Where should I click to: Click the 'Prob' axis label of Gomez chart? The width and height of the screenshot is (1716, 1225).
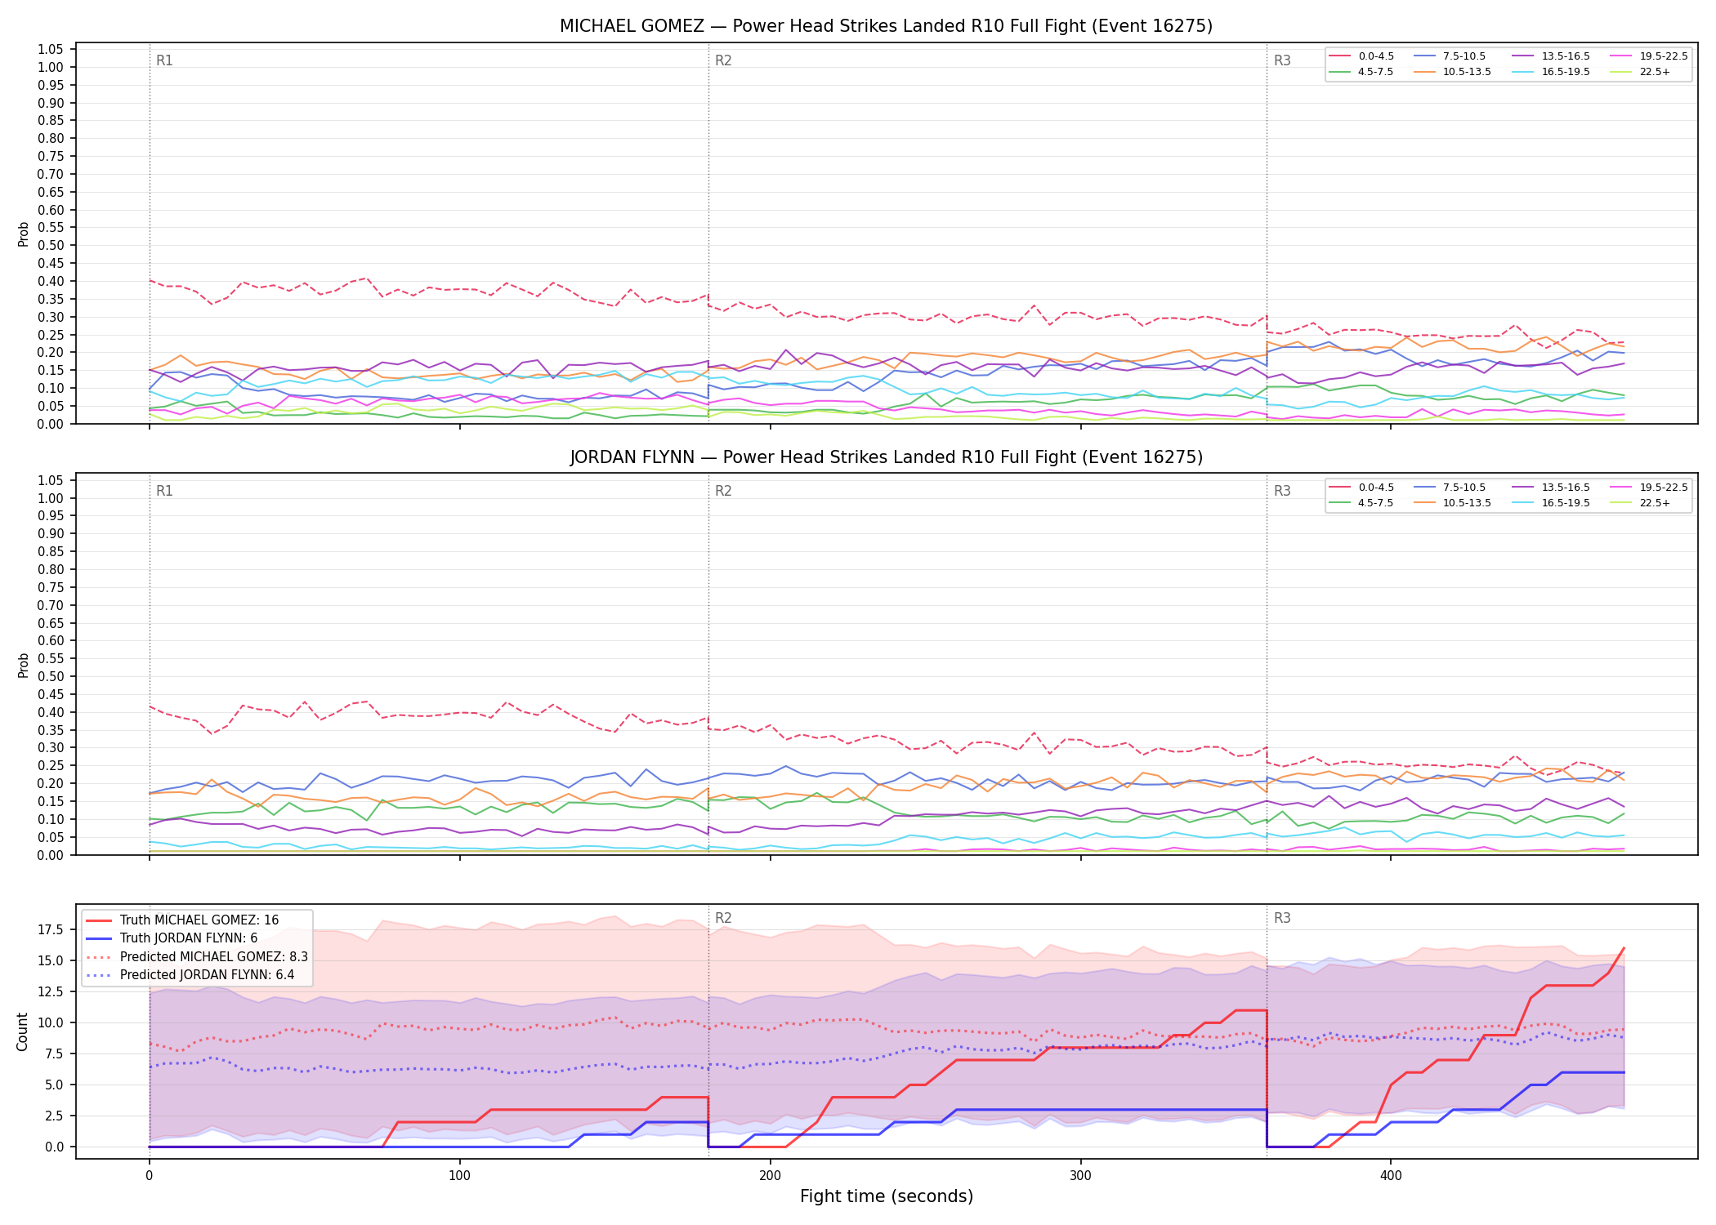pos(23,234)
